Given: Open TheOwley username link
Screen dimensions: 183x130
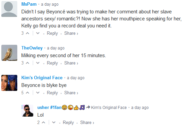Looking at the screenshot, I should tap(32, 48).
